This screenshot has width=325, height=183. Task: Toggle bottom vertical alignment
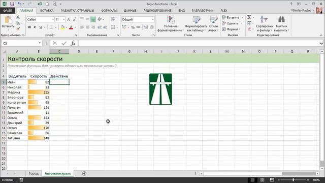(x=93, y=19)
